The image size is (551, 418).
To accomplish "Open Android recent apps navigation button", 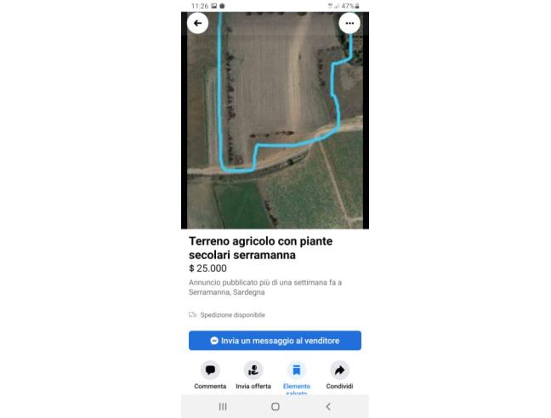I will (x=223, y=406).
